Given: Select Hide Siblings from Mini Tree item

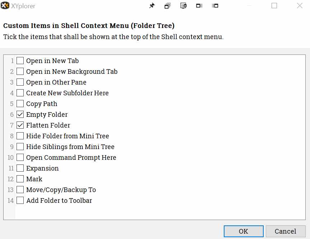Looking at the screenshot, I should pyautogui.click(x=70, y=147).
